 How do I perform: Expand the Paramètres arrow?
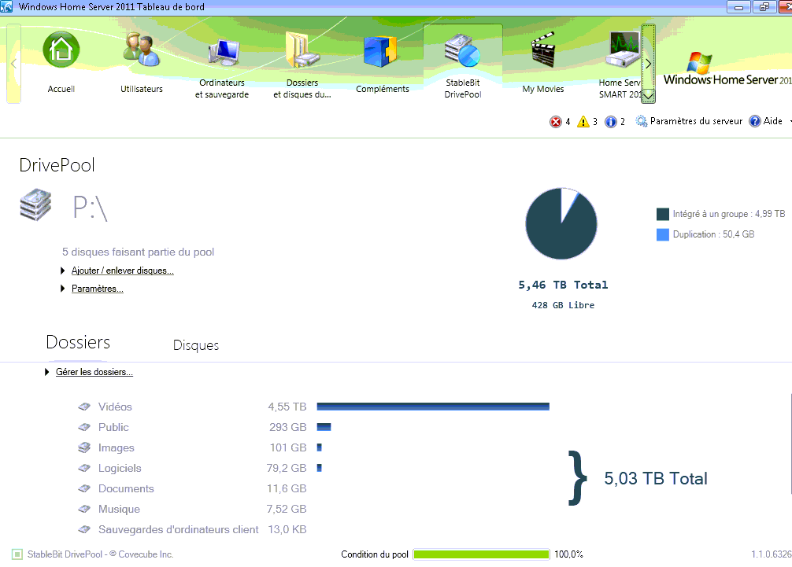tap(63, 289)
